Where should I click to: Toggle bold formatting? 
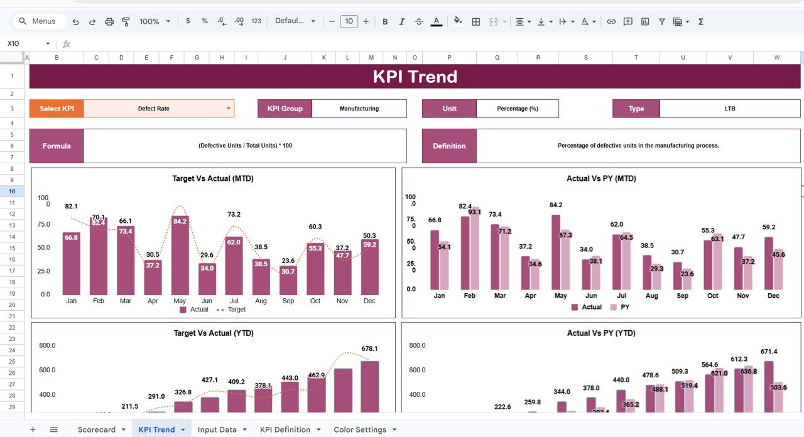(384, 21)
